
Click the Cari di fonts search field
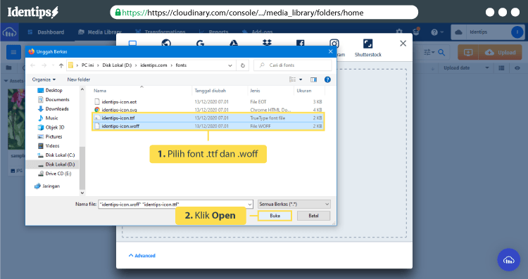click(x=292, y=65)
